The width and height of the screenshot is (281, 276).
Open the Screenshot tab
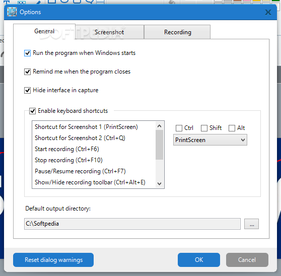click(109, 32)
